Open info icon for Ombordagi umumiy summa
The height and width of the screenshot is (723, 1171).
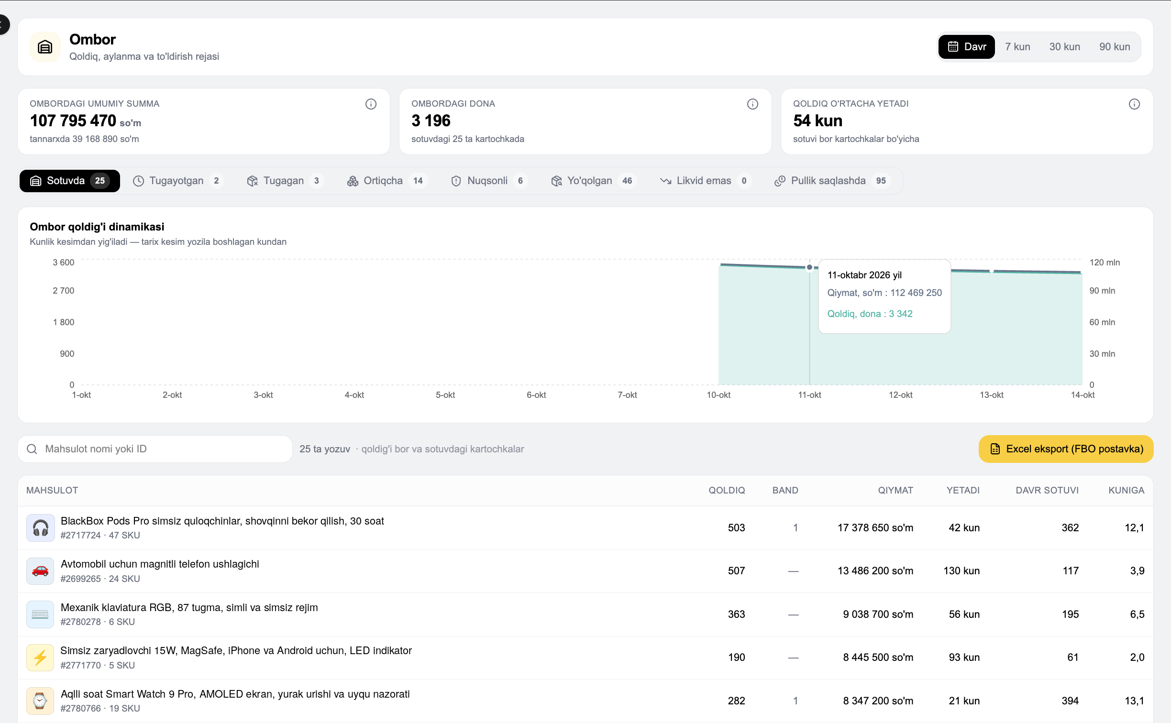point(371,104)
